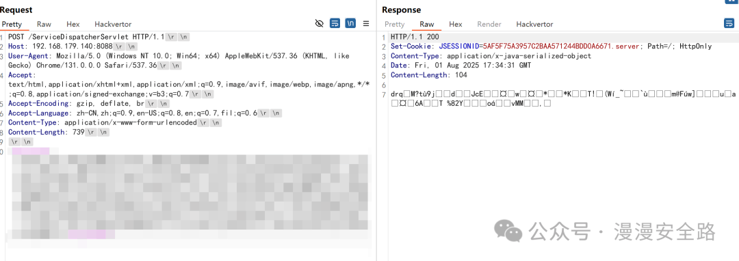Toggle hide non-printable characters eye icon

coord(319,23)
